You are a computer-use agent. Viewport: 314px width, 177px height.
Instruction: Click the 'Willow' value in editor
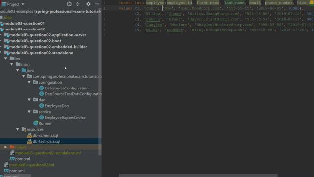pyautogui.click(x=154, y=14)
